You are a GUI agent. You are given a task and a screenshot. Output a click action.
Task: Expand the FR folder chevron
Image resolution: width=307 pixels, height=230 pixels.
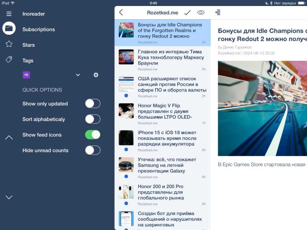coord(78,75)
